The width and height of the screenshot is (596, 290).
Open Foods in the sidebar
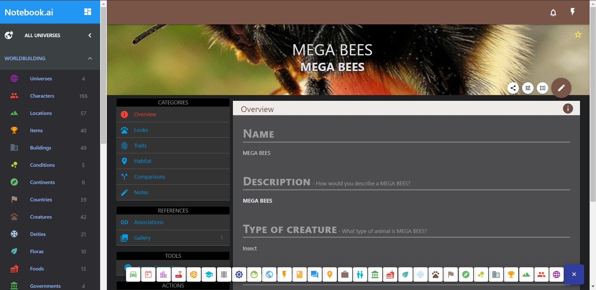50,269
